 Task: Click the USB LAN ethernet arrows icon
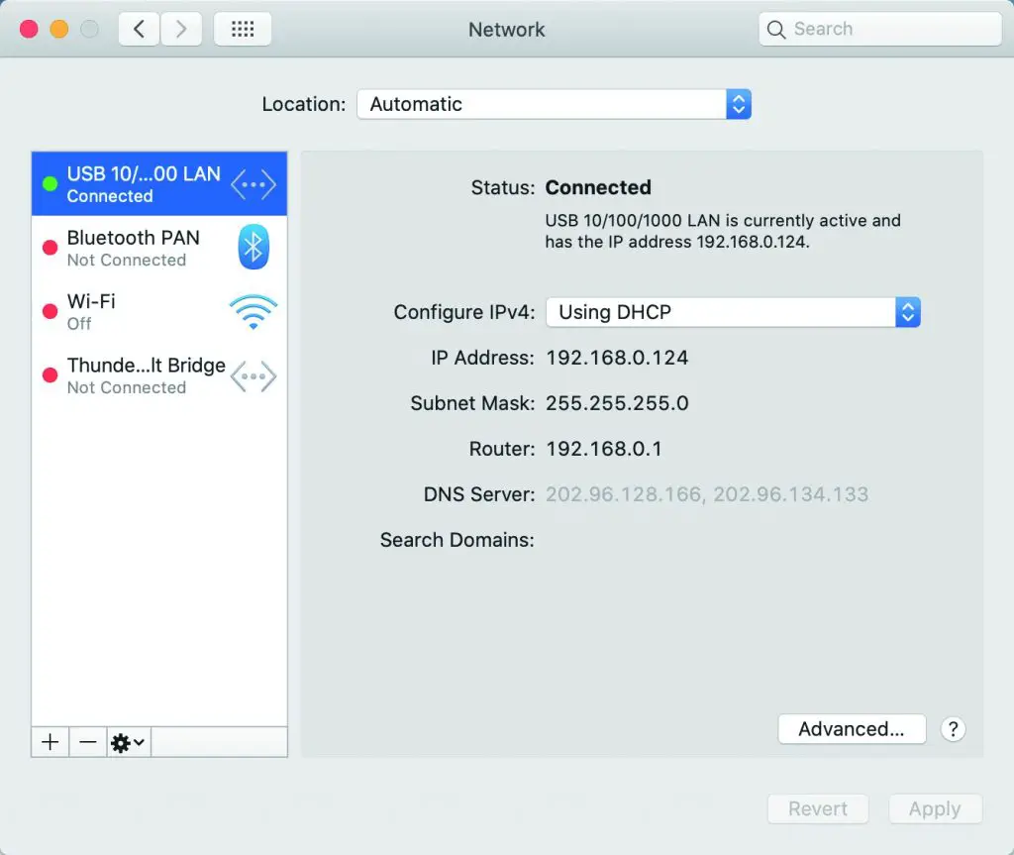coord(253,184)
